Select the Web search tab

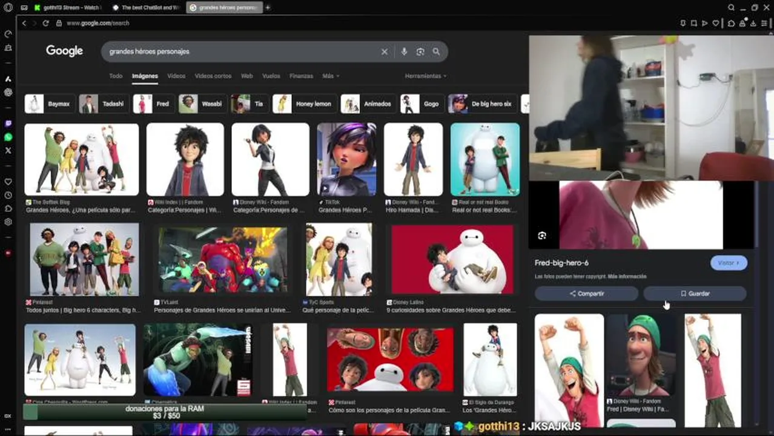click(x=246, y=76)
